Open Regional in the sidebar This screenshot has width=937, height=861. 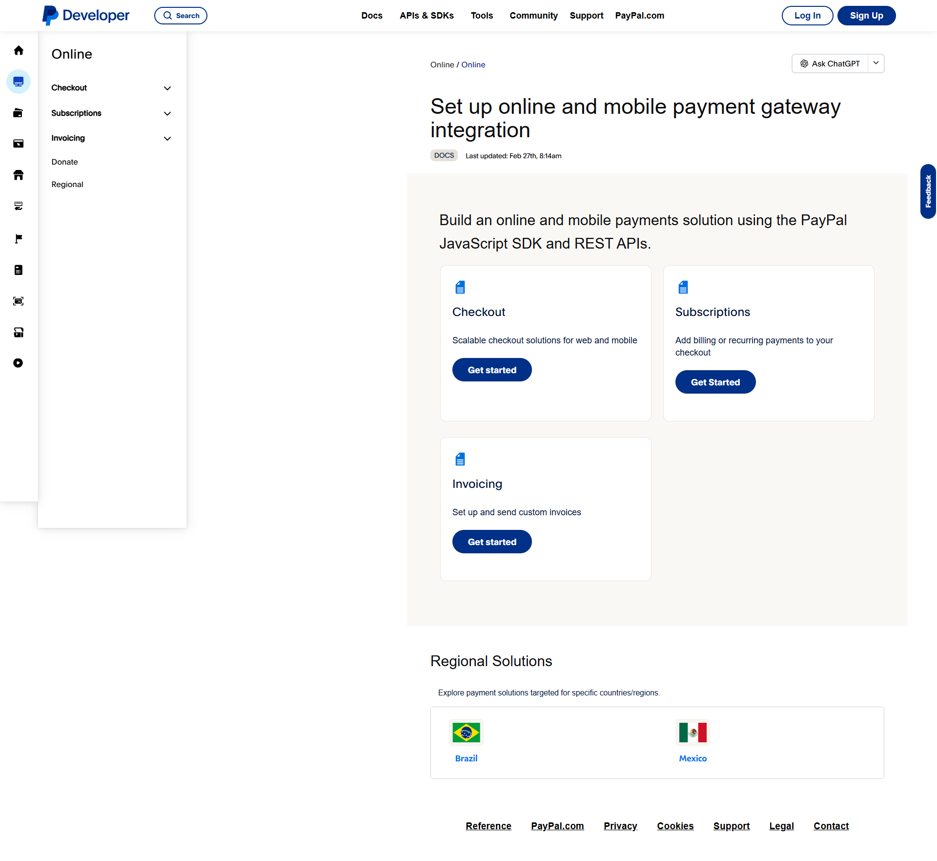pos(67,185)
